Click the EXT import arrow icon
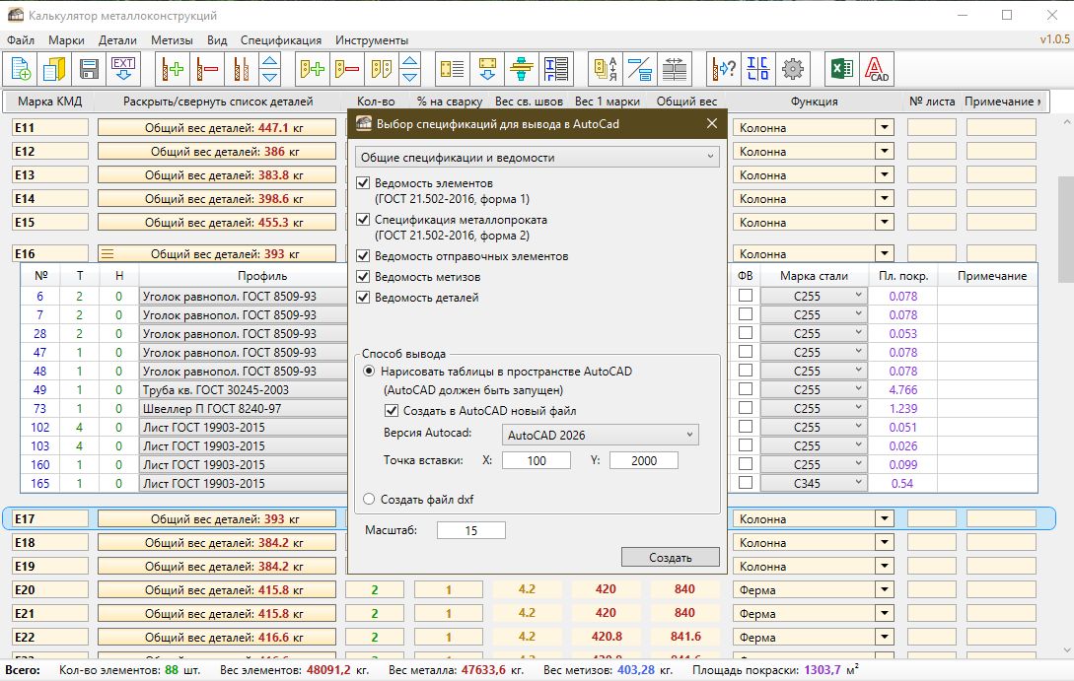Screen dimensions: 1074x681 (123, 69)
